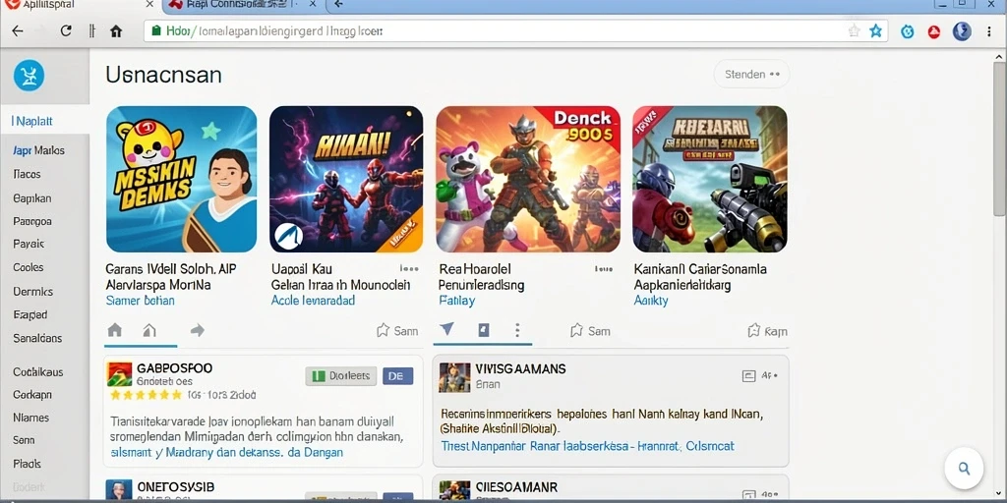This screenshot has width=1007, height=503.
Task: Click the green Diorleets button
Action: pyautogui.click(x=340, y=376)
